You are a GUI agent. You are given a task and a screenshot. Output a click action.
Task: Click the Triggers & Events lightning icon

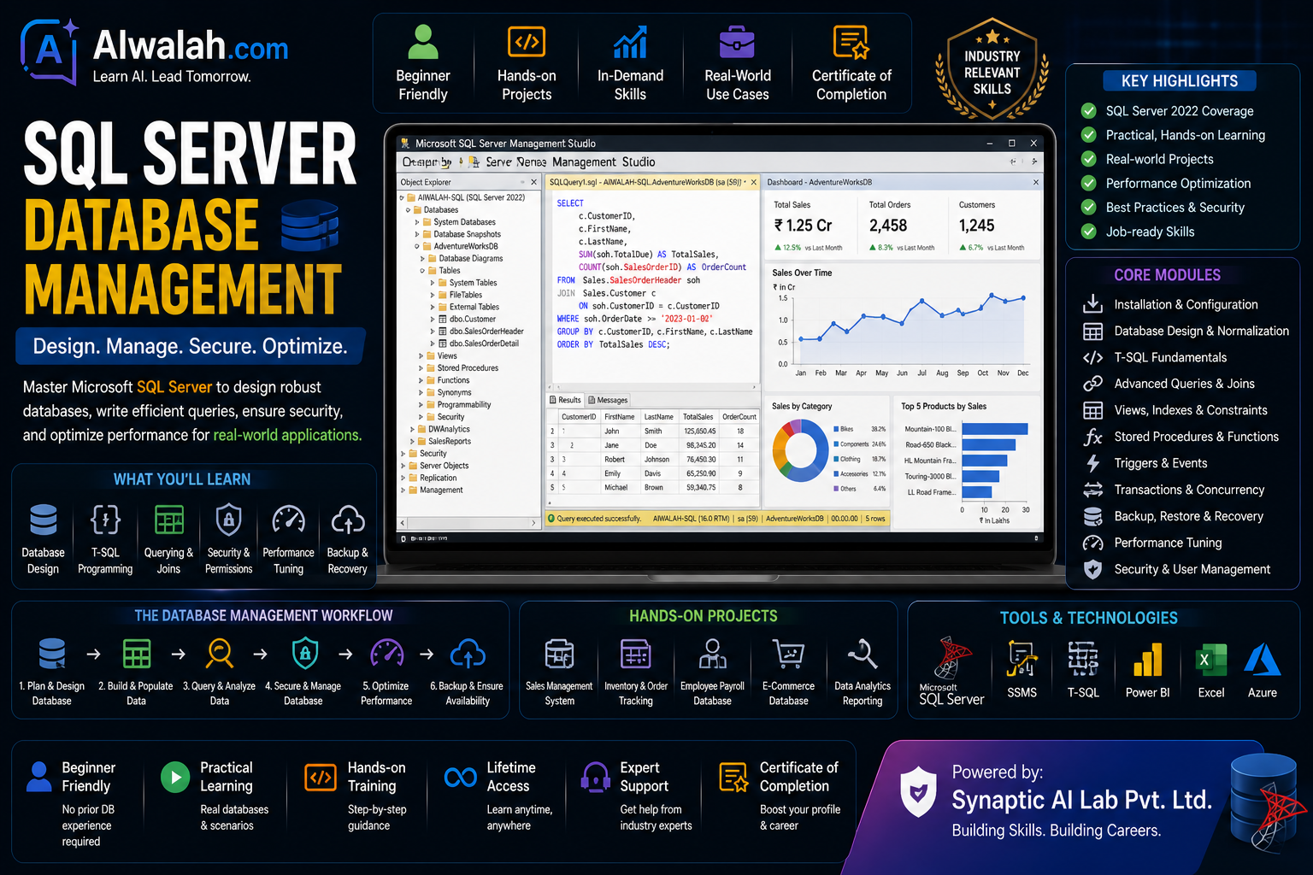coord(1092,463)
